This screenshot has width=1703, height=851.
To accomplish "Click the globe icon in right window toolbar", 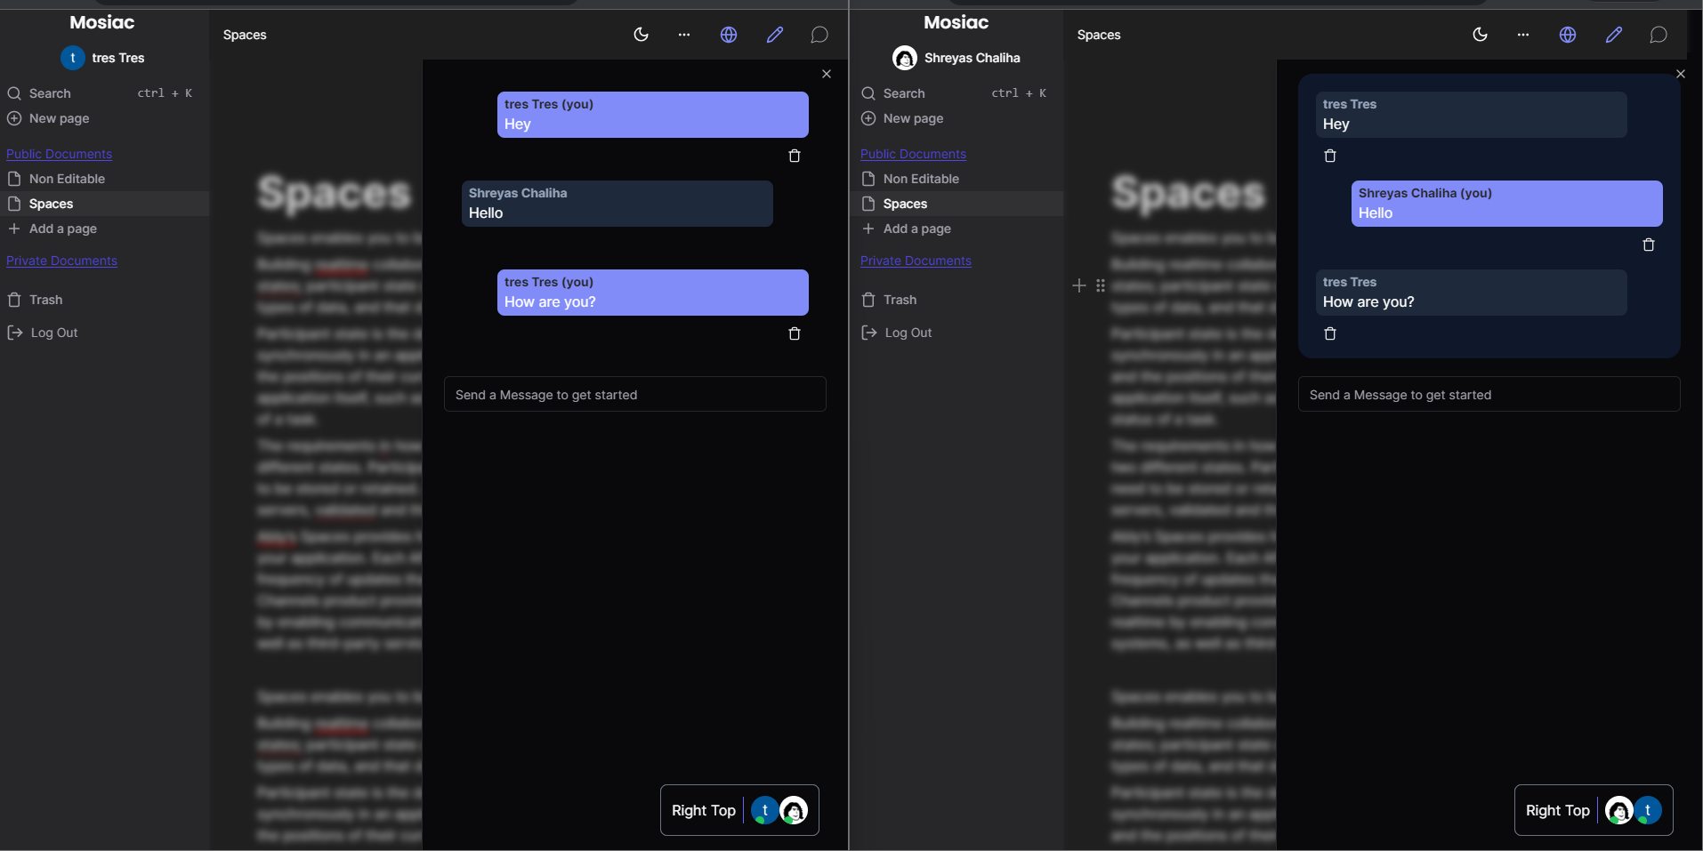I will click(1567, 35).
